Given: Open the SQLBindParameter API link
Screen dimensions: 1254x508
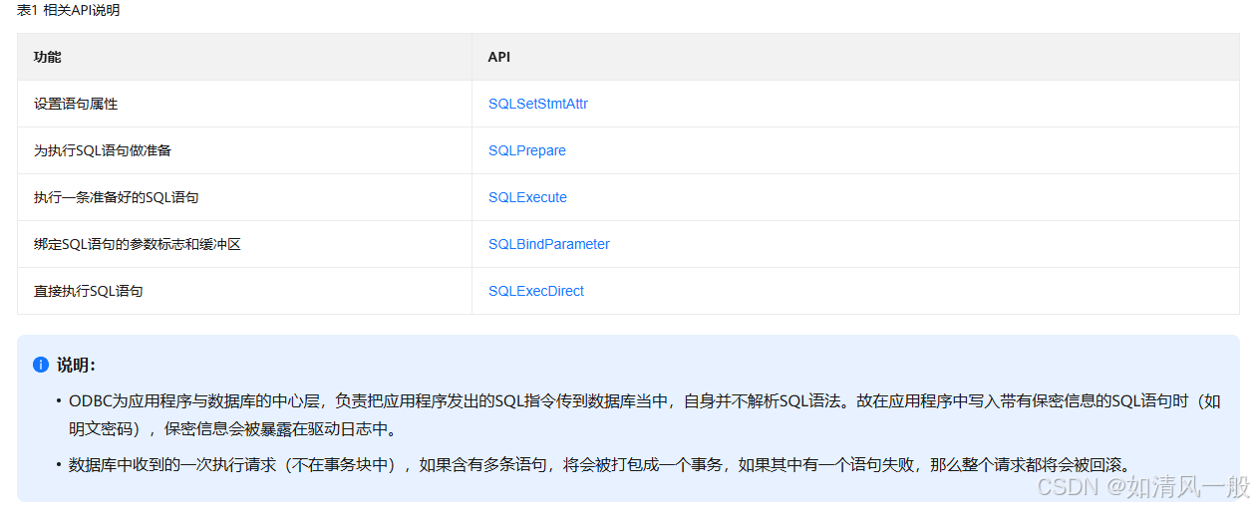Looking at the screenshot, I should point(549,244).
